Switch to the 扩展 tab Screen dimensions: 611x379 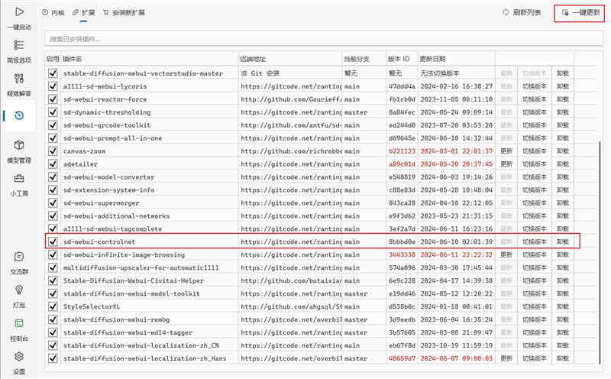point(83,12)
